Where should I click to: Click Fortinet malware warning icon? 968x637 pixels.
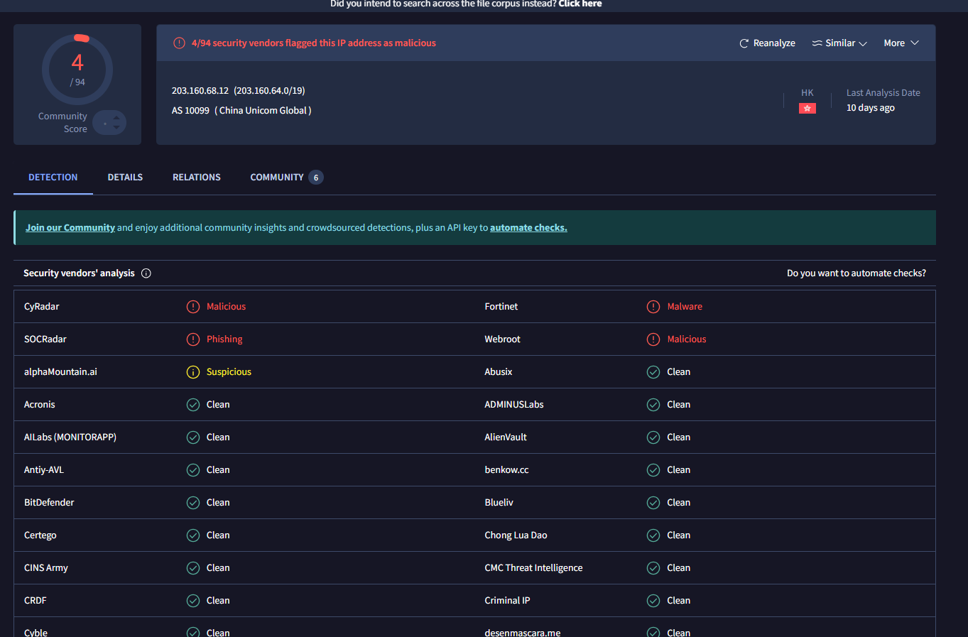[x=653, y=307]
